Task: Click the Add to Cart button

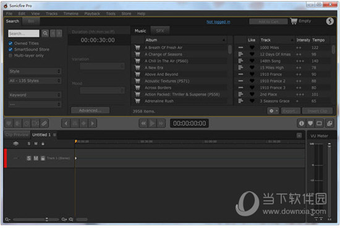Action: coord(268,21)
